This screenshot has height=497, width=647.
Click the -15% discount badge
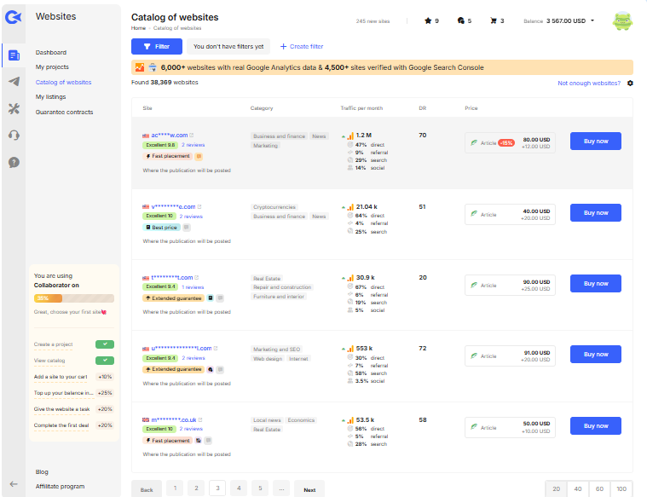(x=506, y=143)
